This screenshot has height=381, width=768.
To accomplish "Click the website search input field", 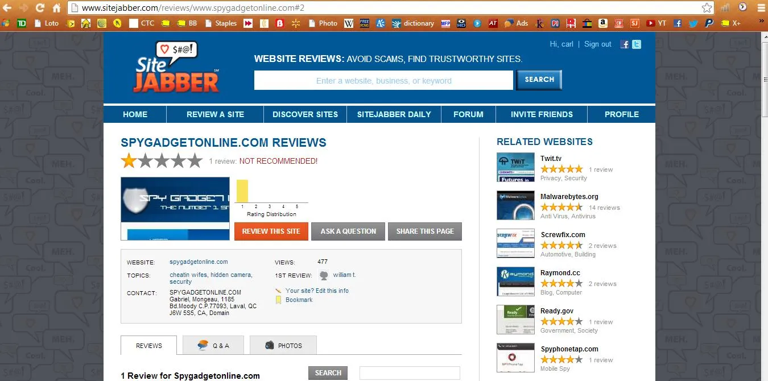I will [x=383, y=80].
